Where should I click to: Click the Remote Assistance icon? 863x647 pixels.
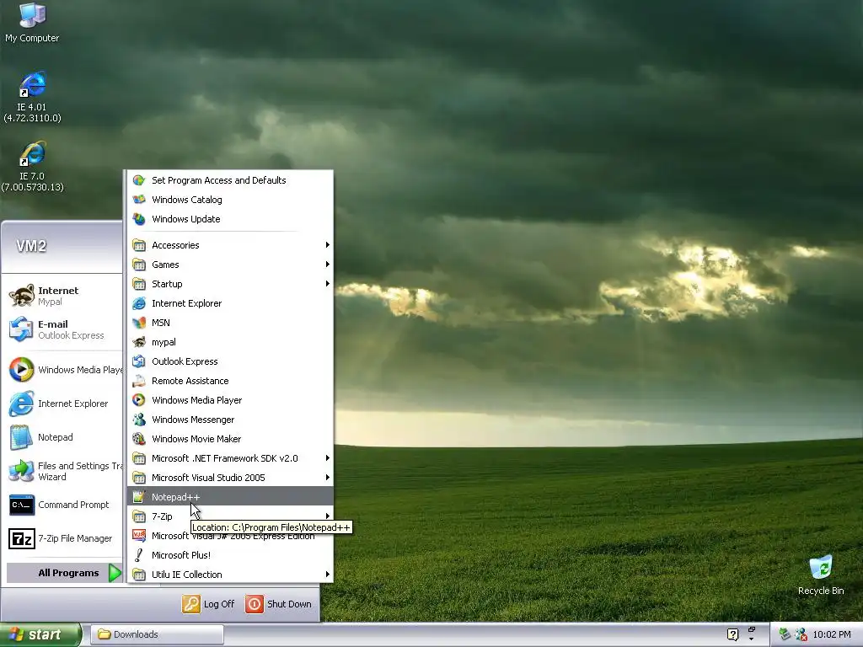click(139, 381)
